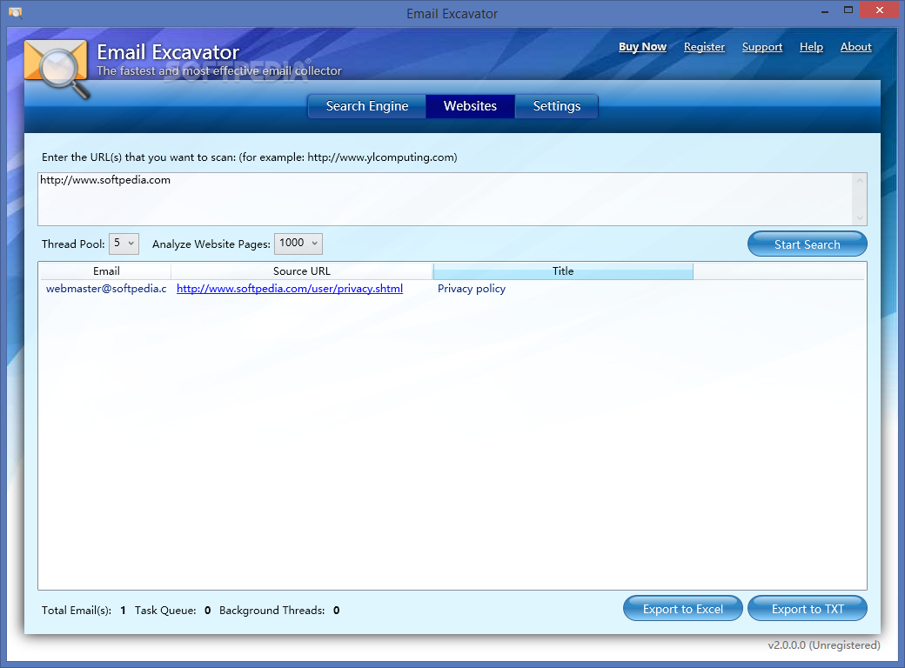Sort results by Email column header
The height and width of the screenshot is (668, 905).
point(106,271)
